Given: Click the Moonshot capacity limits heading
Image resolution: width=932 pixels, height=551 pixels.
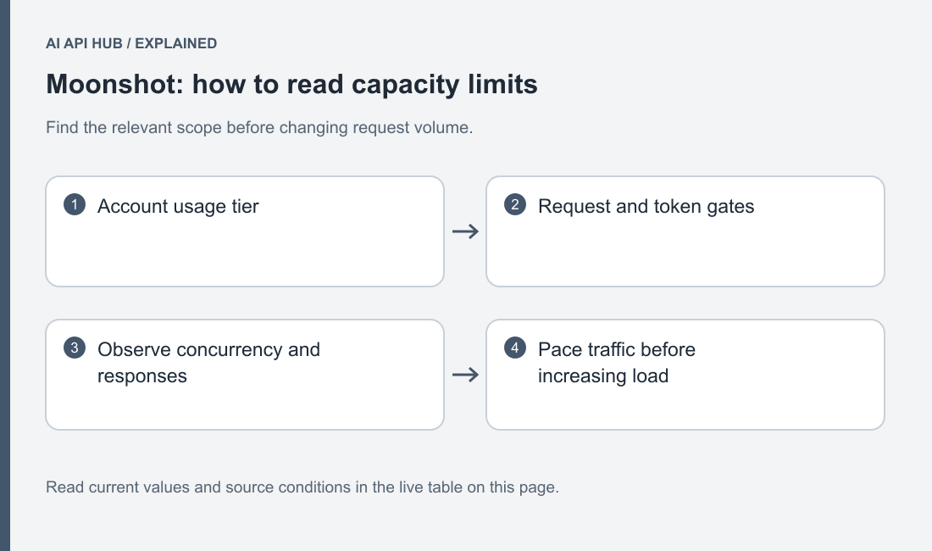Looking at the screenshot, I should click(x=291, y=84).
